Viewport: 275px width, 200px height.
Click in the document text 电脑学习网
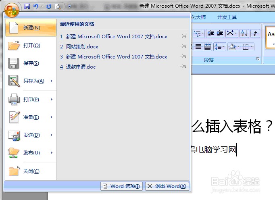(x=216, y=150)
